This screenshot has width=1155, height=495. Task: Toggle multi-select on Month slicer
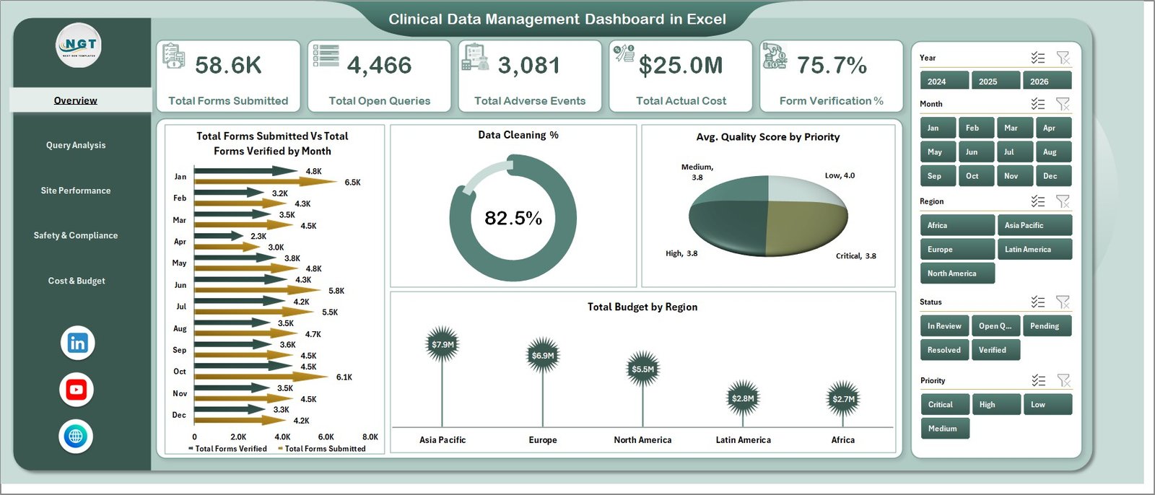1038,104
